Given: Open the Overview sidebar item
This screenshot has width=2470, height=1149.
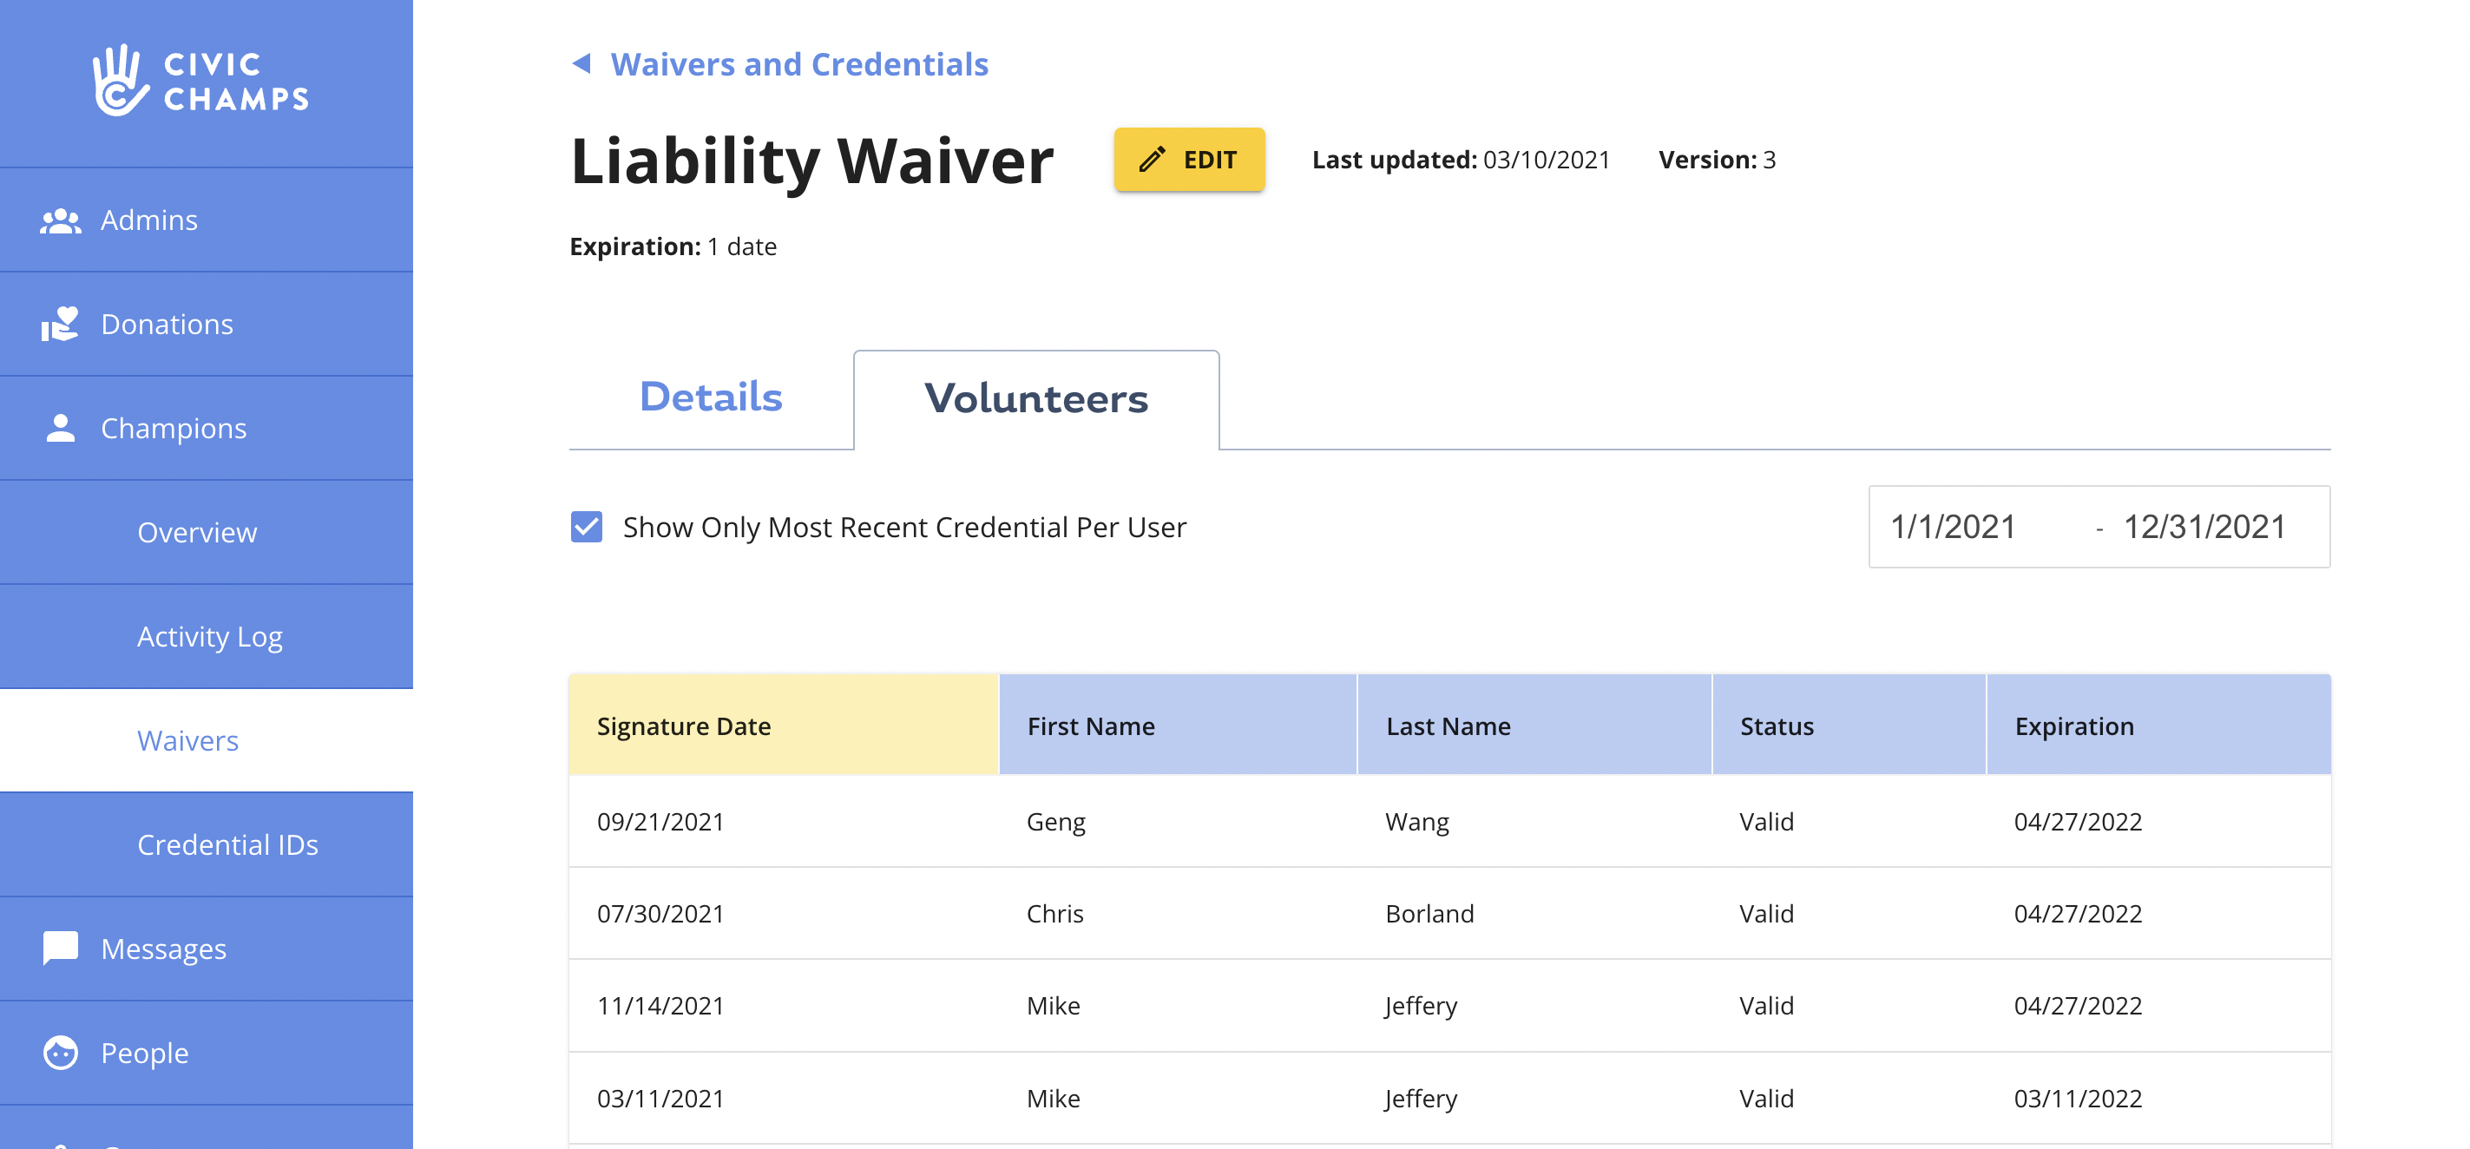Looking at the screenshot, I should [196, 532].
